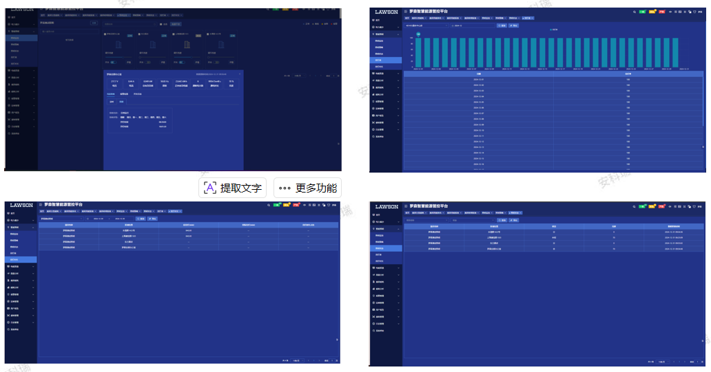Click yellow alarm badge in date-range table window
This screenshot has width=711, height=372.
286,205
